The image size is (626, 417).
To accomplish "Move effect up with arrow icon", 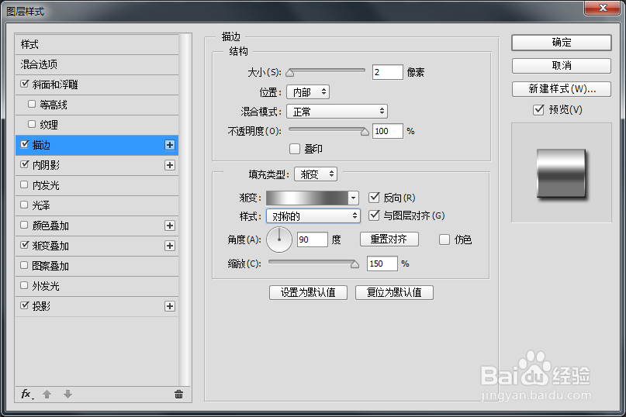I will point(47,395).
